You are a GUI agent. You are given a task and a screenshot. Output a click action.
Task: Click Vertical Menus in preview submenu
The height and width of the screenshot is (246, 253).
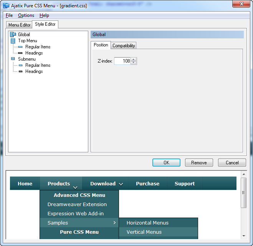pyautogui.click(x=159, y=232)
